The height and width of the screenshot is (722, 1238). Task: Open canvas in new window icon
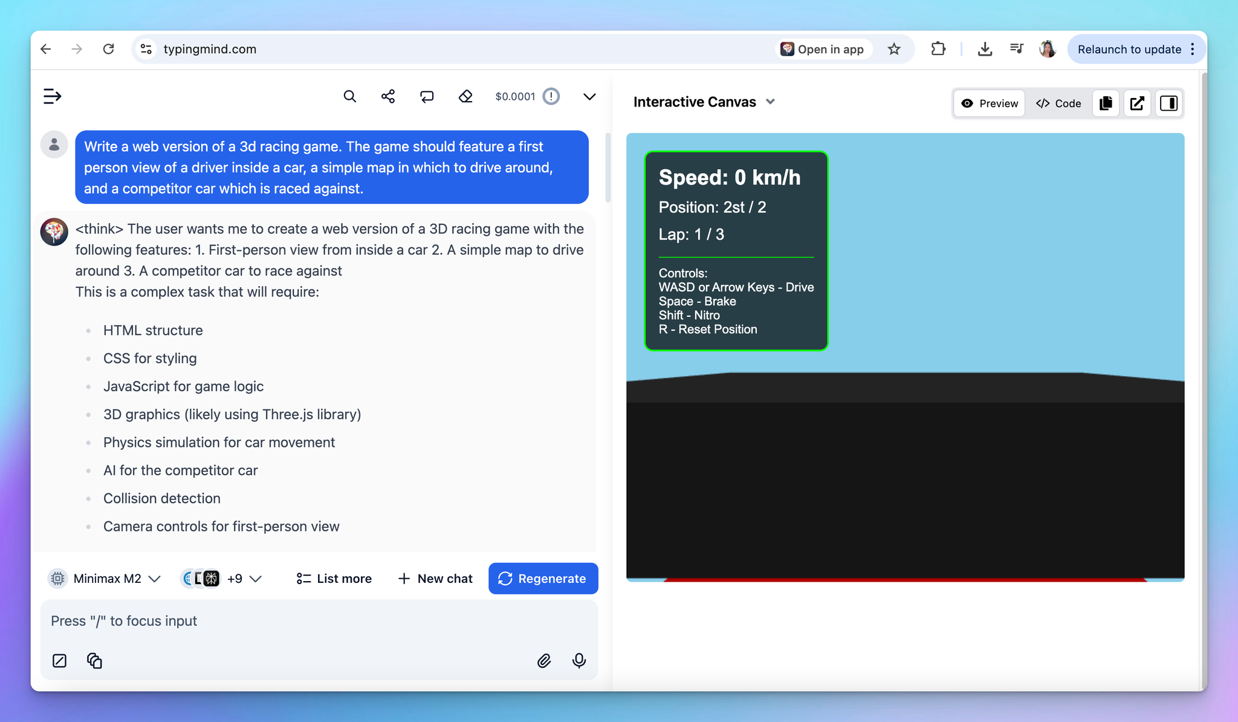coord(1137,103)
